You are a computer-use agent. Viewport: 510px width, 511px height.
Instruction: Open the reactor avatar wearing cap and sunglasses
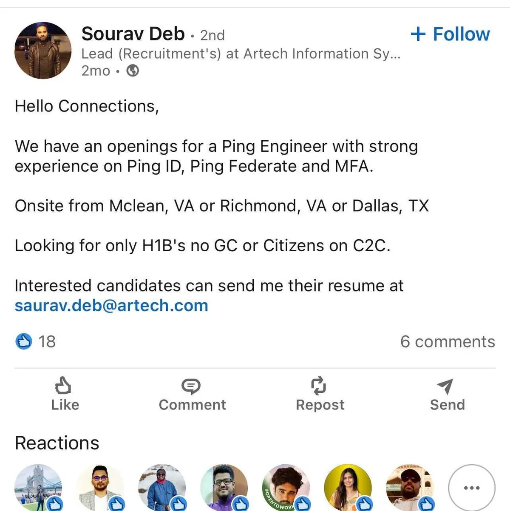(409, 488)
